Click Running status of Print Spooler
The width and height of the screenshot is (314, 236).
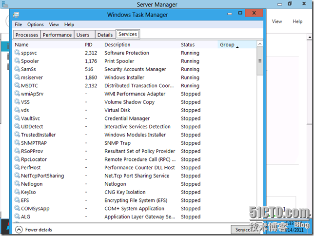coord(190,61)
